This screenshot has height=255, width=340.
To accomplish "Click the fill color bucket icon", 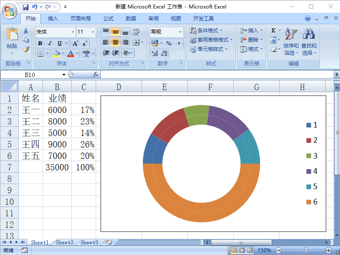I will (57, 52).
